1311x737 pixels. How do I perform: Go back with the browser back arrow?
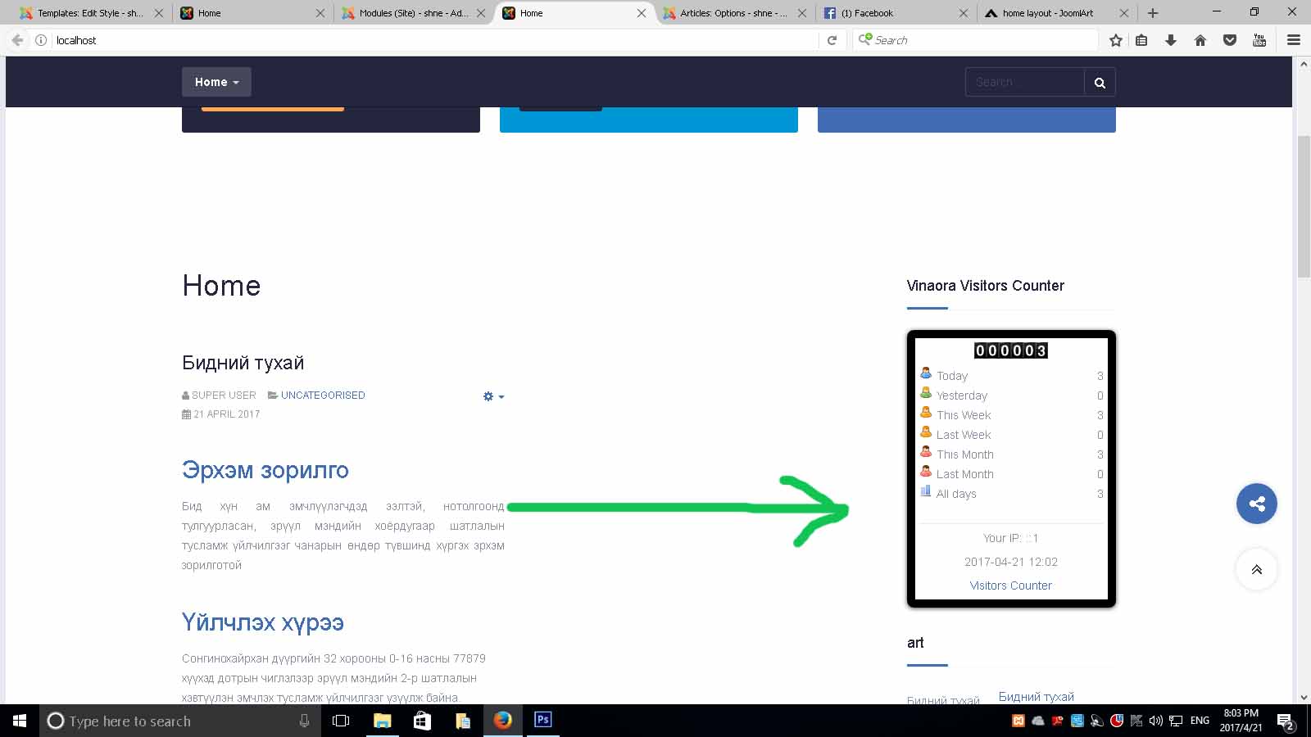17,40
